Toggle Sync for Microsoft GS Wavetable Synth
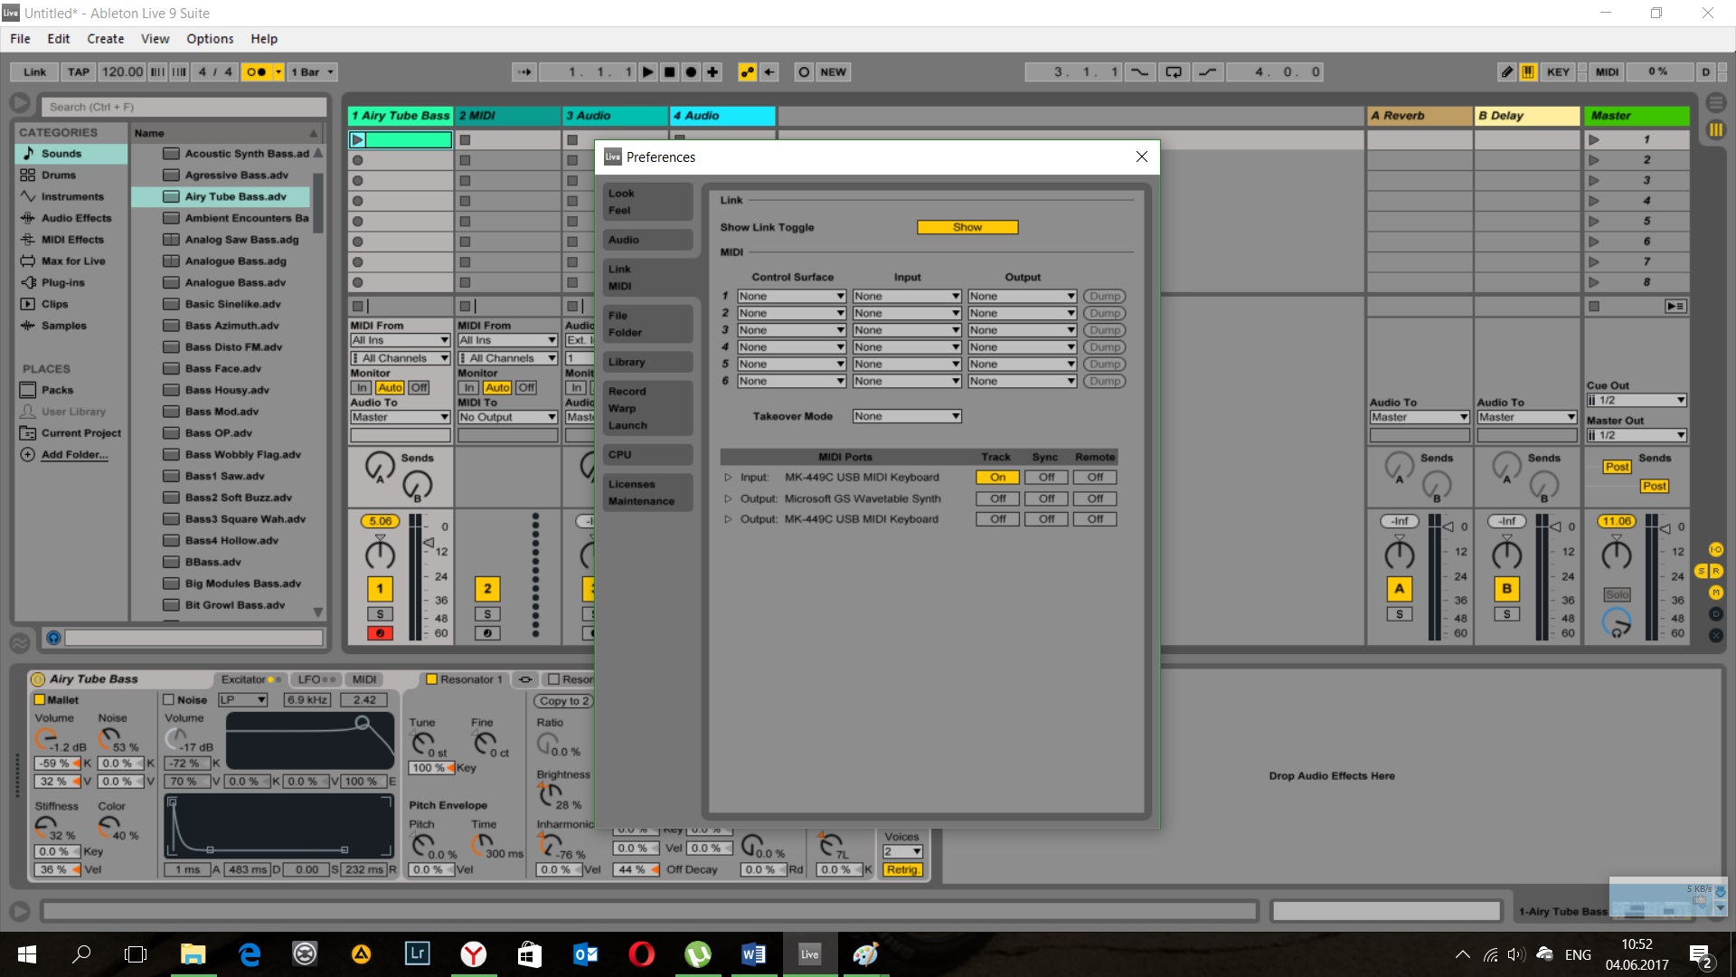The height and width of the screenshot is (977, 1736). [1046, 498]
